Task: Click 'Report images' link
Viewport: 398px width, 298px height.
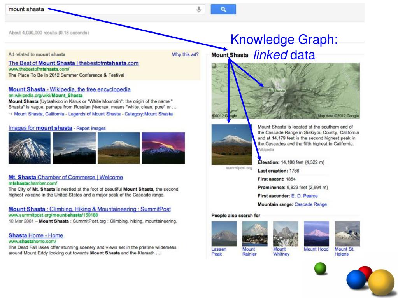Action: (91, 129)
